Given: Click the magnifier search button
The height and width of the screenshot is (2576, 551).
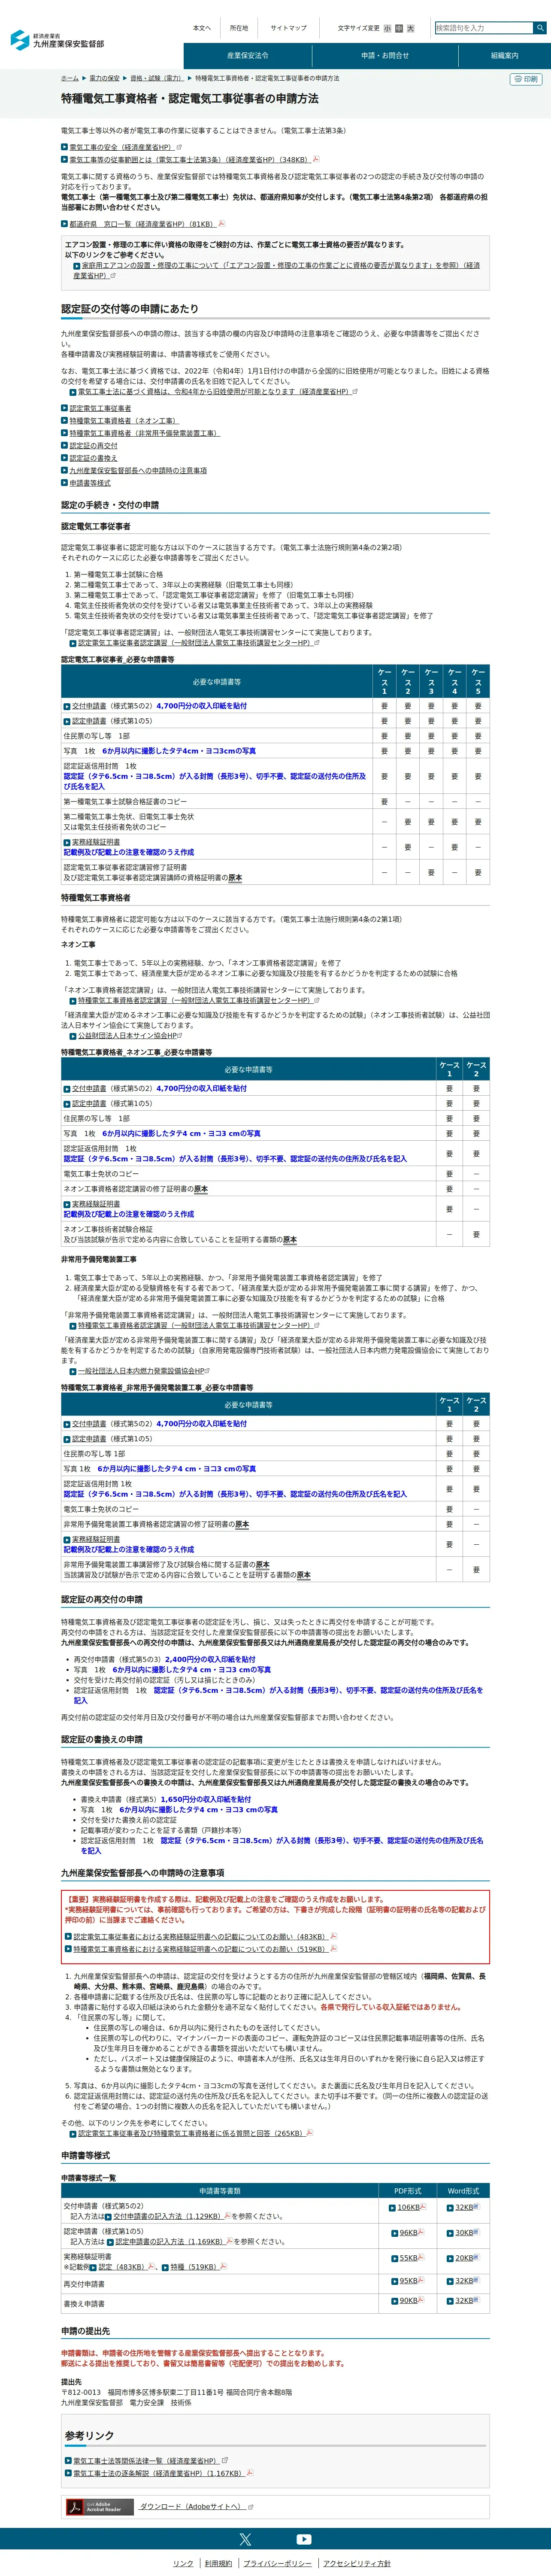Looking at the screenshot, I should click(x=540, y=28).
